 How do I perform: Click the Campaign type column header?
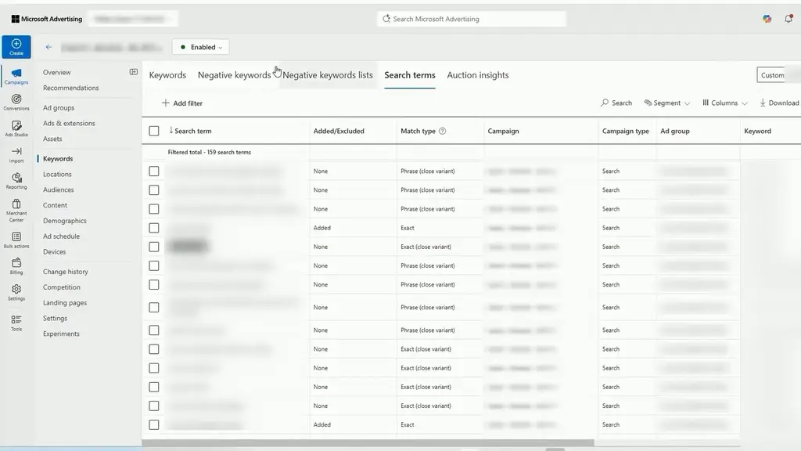(x=625, y=131)
